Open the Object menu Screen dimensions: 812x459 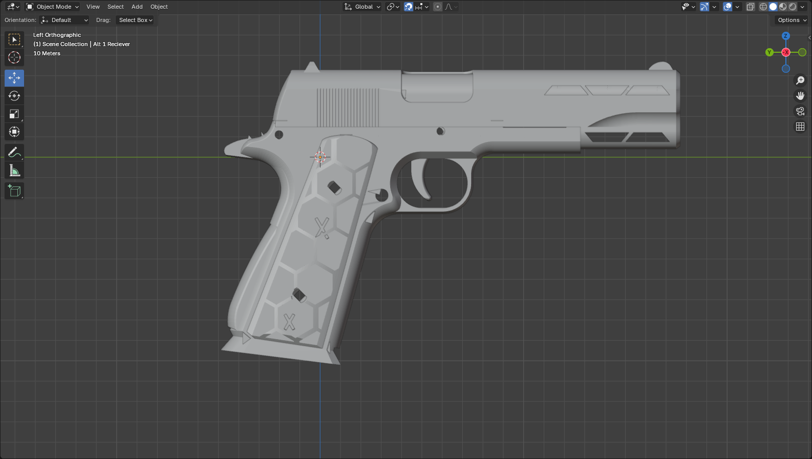tap(159, 7)
